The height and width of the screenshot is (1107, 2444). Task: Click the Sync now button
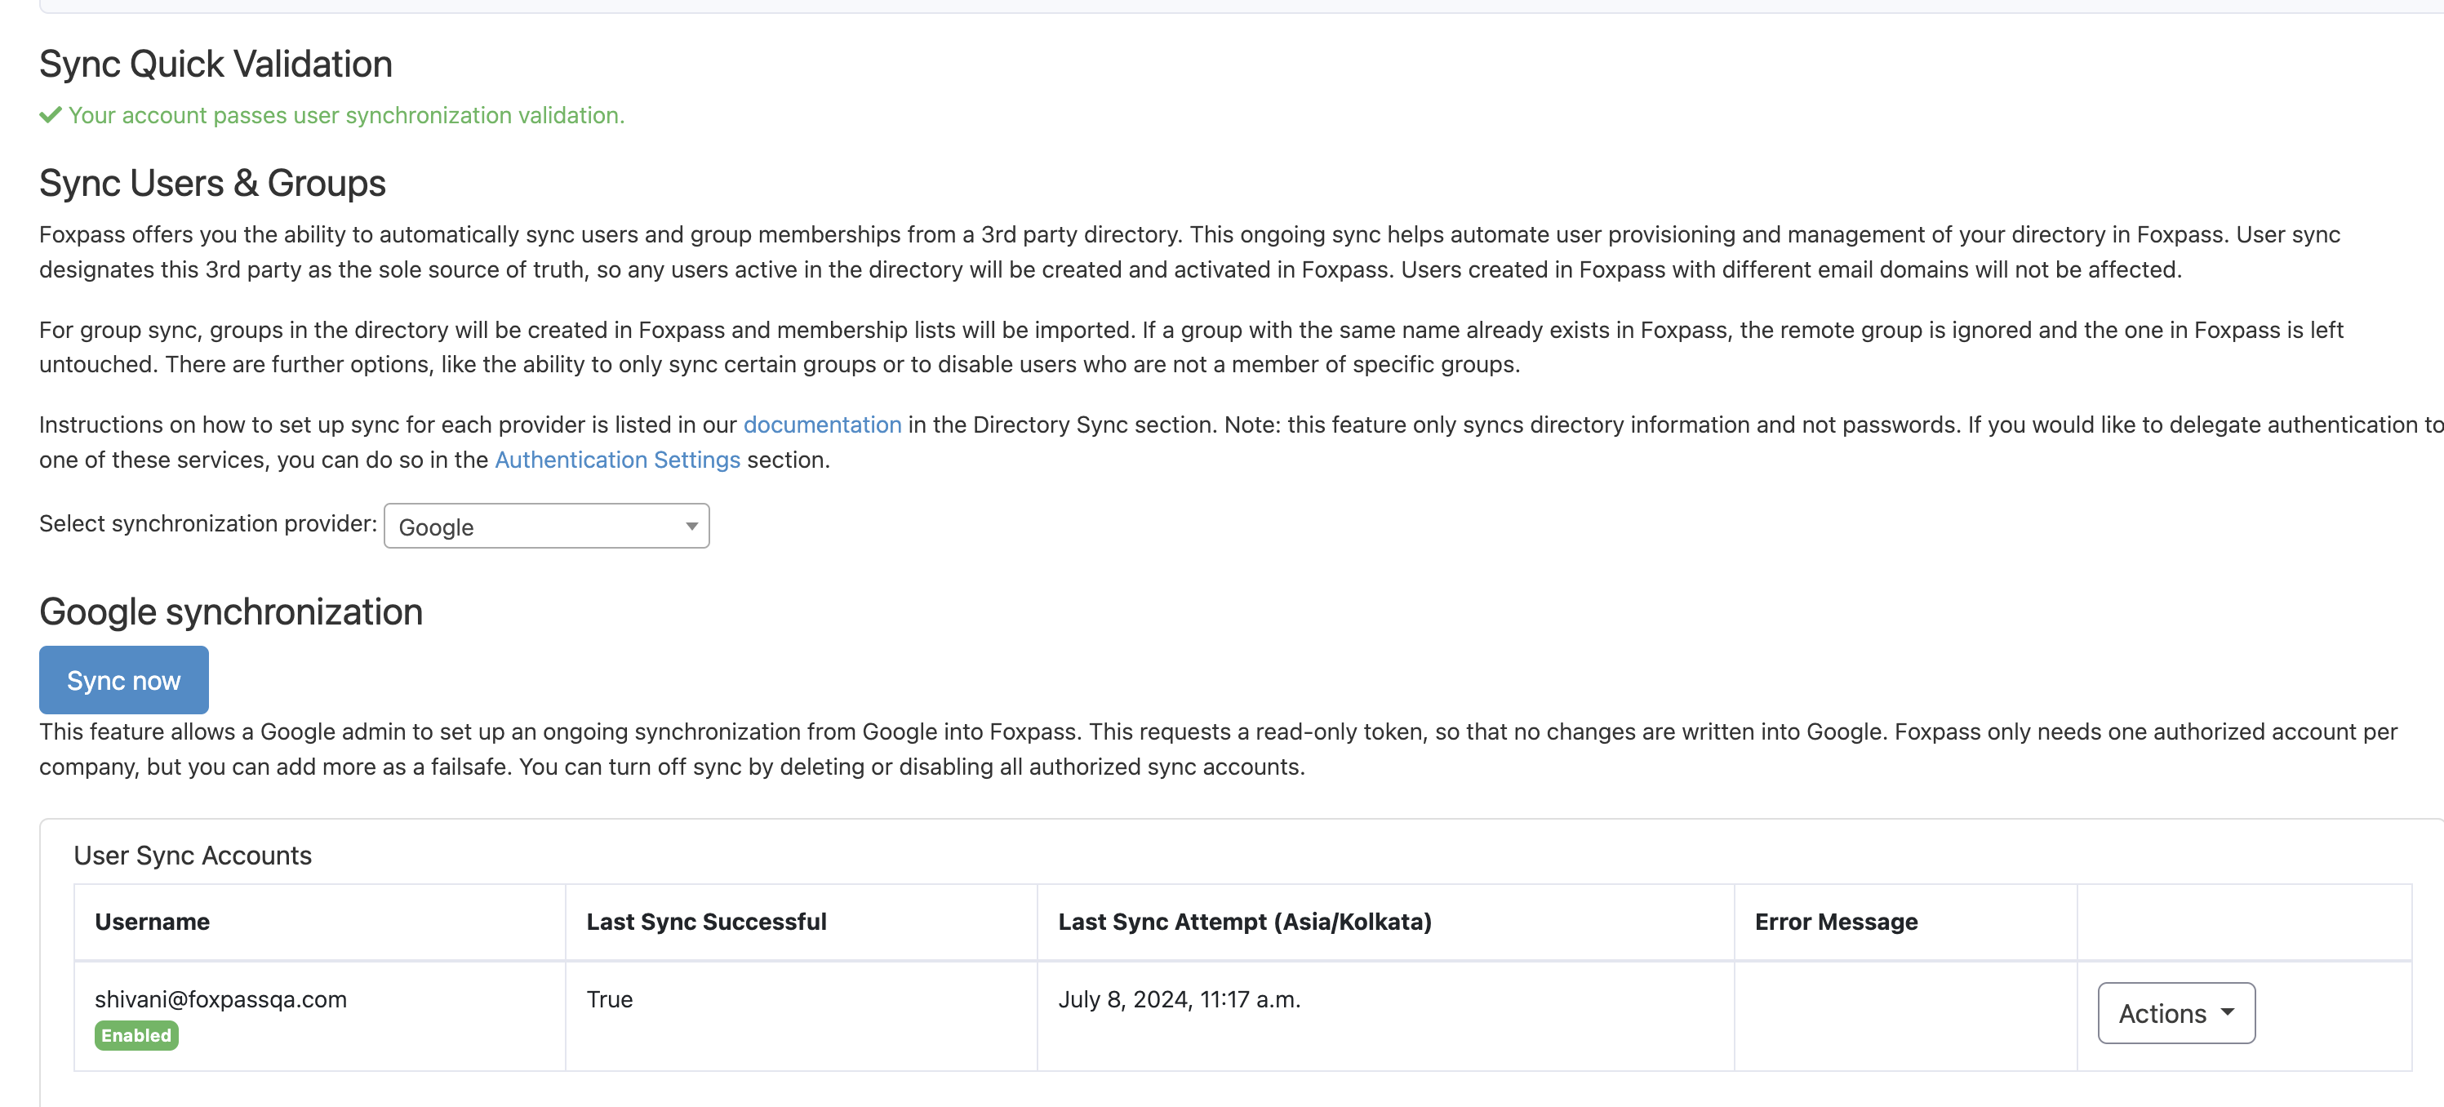click(123, 679)
